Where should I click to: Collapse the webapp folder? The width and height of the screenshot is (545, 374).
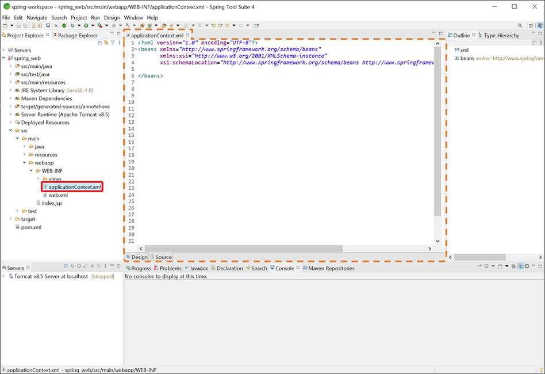(x=24, y=162)
